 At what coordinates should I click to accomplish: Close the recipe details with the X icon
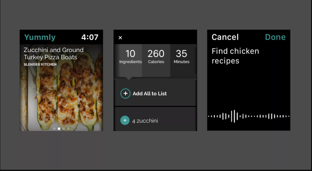(x=120, y=38)
